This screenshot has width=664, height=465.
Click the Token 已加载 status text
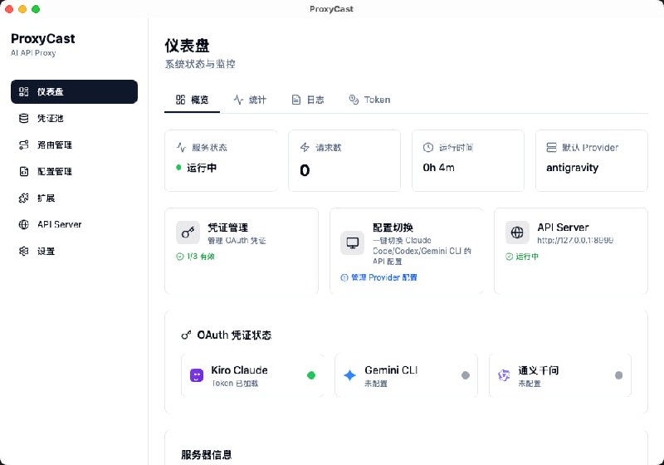pos(235,384)
